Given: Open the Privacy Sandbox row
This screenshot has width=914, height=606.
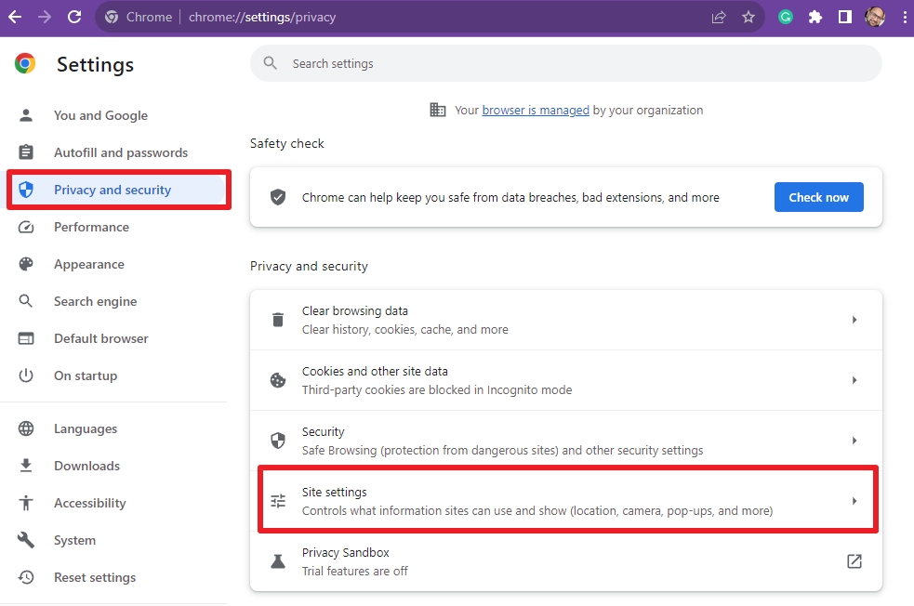Looking at the screenshot, I should (566, 561).
